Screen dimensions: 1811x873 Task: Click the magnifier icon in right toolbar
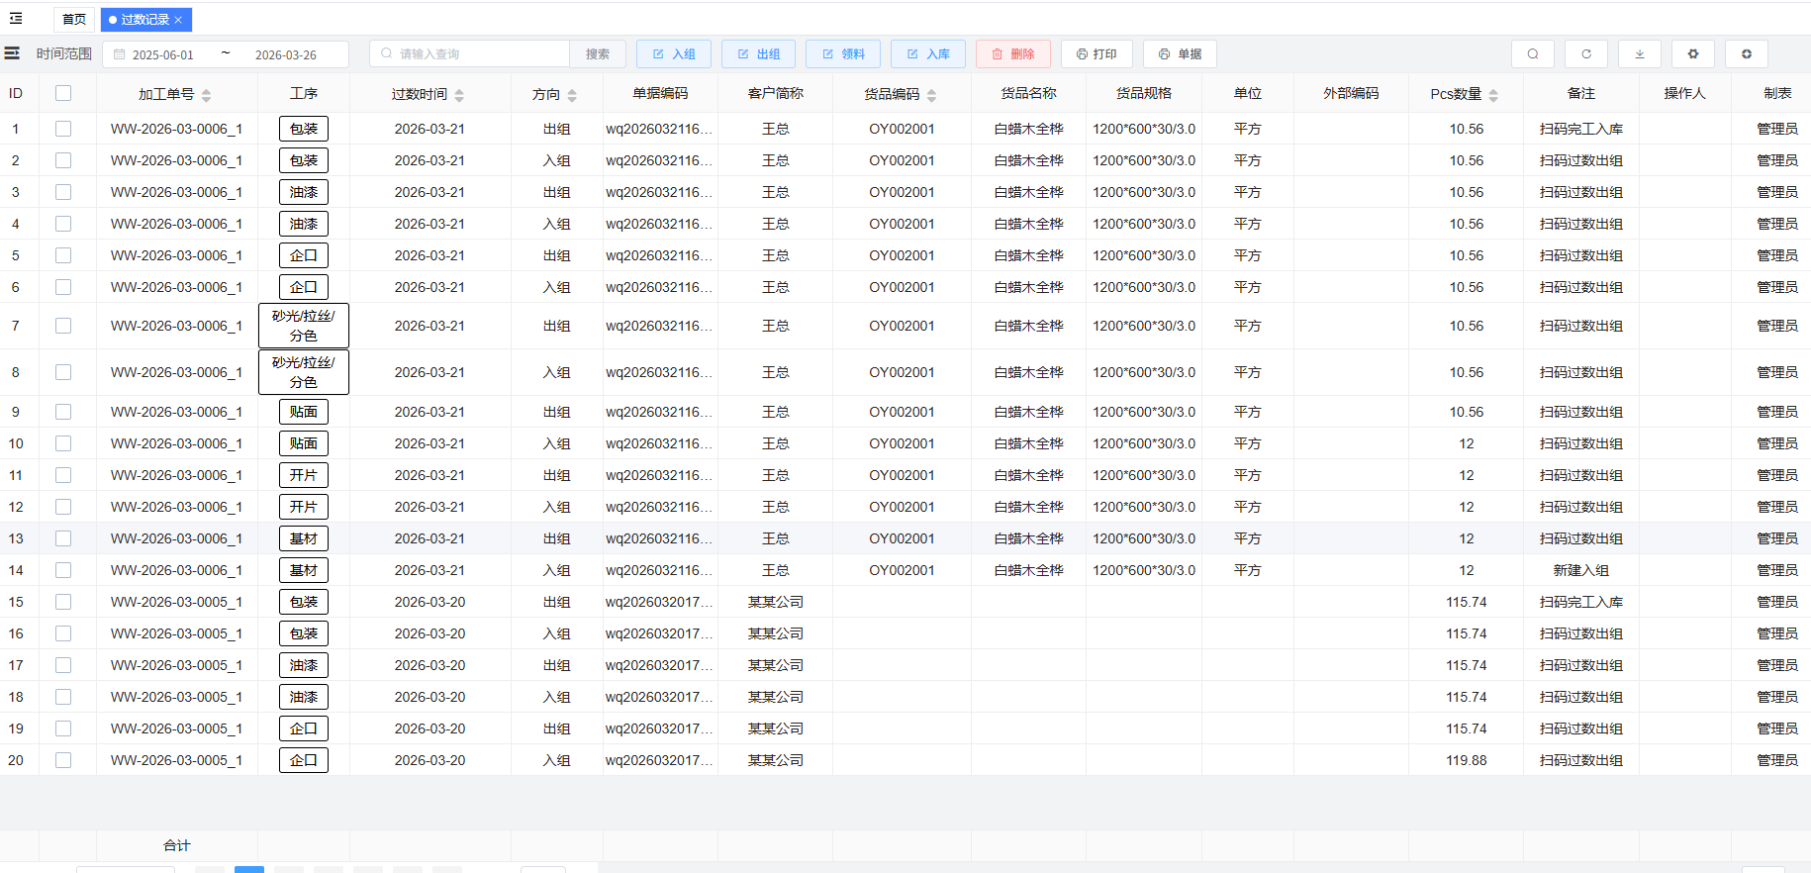1532,54
